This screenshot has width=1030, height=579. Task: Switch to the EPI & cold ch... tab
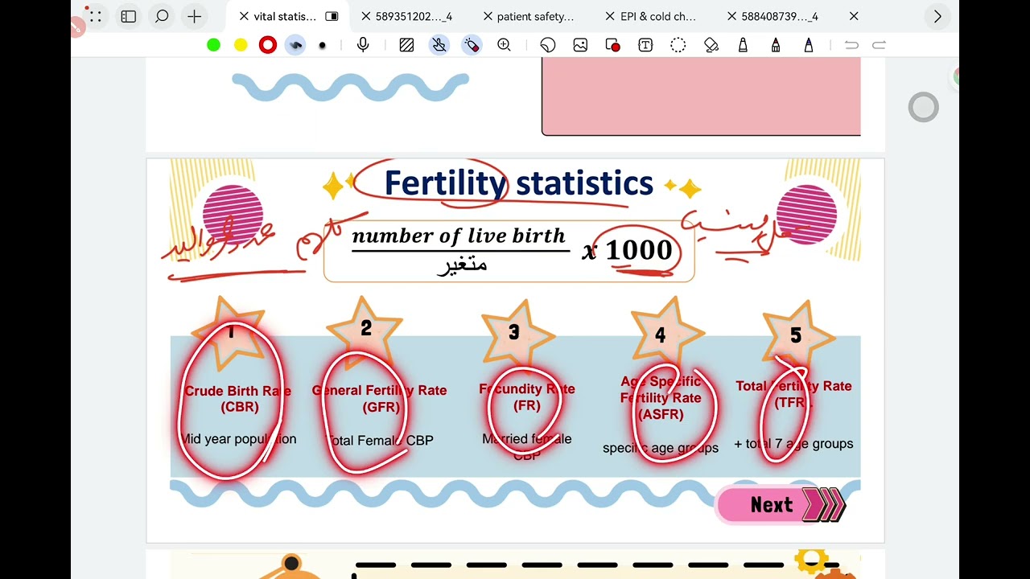[658, 16]
